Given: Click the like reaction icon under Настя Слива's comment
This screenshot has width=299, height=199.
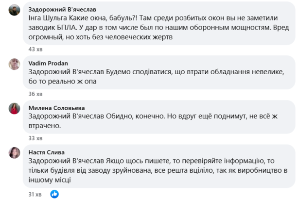Looking at the screenshot, I should pos(54,194).
